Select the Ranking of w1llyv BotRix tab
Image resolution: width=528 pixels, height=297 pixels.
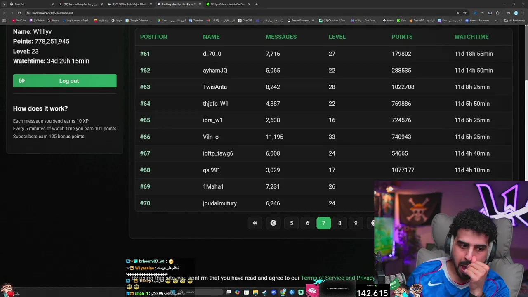point(179,4)
